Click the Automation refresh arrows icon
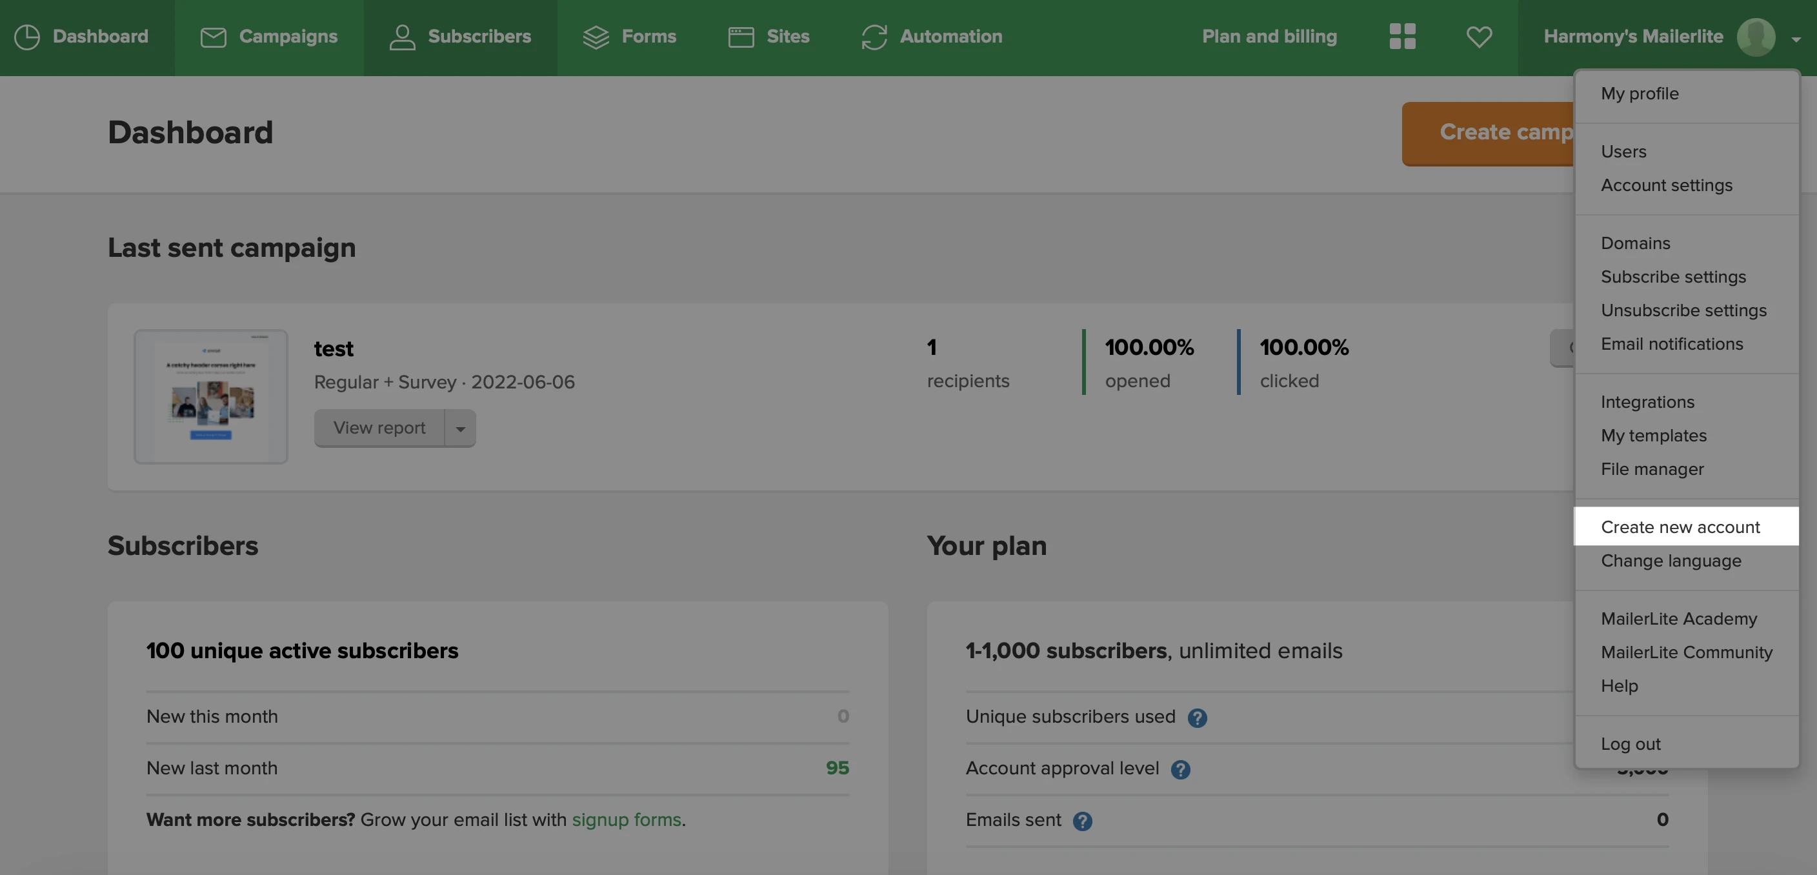Image resolution: width=1817 pixels, height=875 pixels. coord(874,37)
